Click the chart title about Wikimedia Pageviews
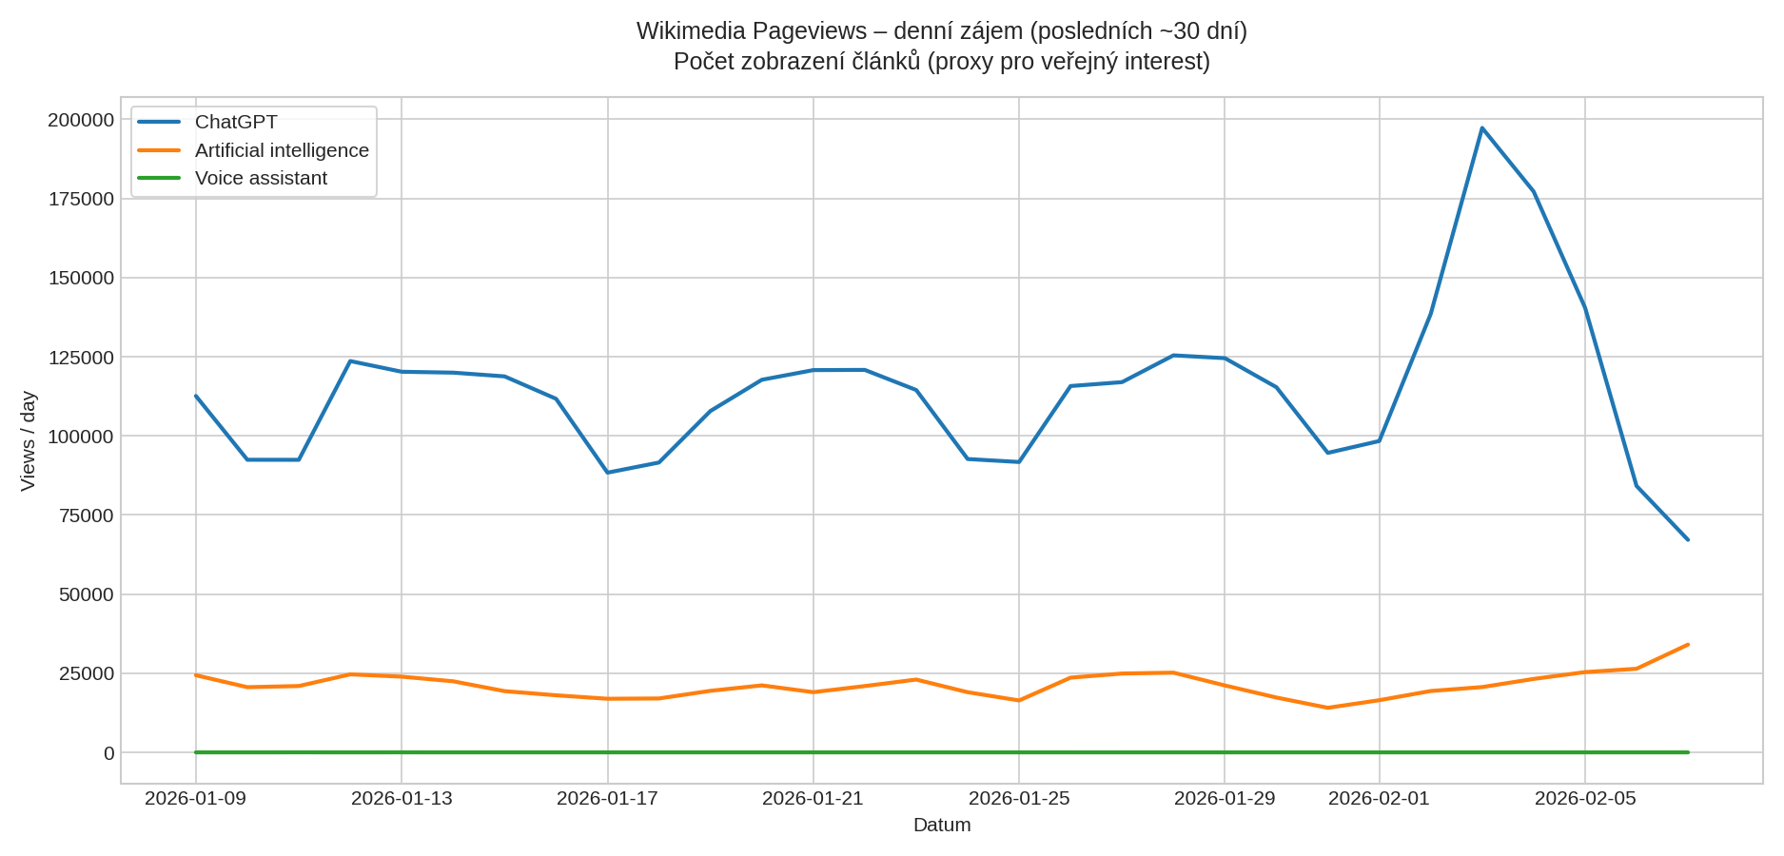Screen dimensions: 1784x856 point(942,29)
